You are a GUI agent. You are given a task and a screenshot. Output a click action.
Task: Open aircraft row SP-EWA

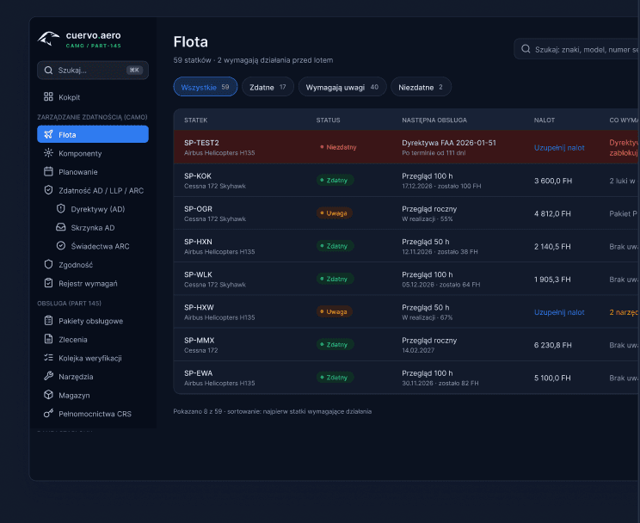[x=407, y=378]
